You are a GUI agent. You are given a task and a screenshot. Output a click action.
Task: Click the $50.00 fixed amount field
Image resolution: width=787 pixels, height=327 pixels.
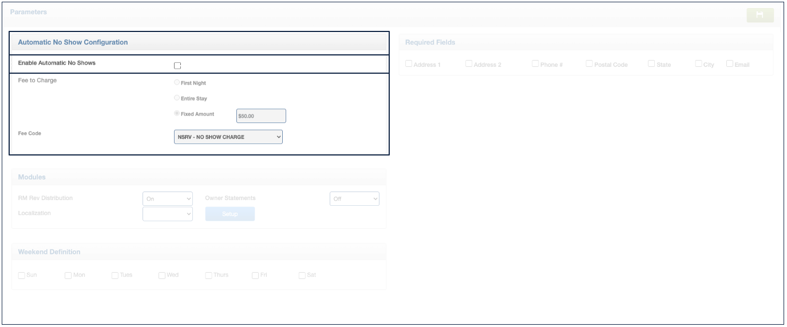(260, 116)
